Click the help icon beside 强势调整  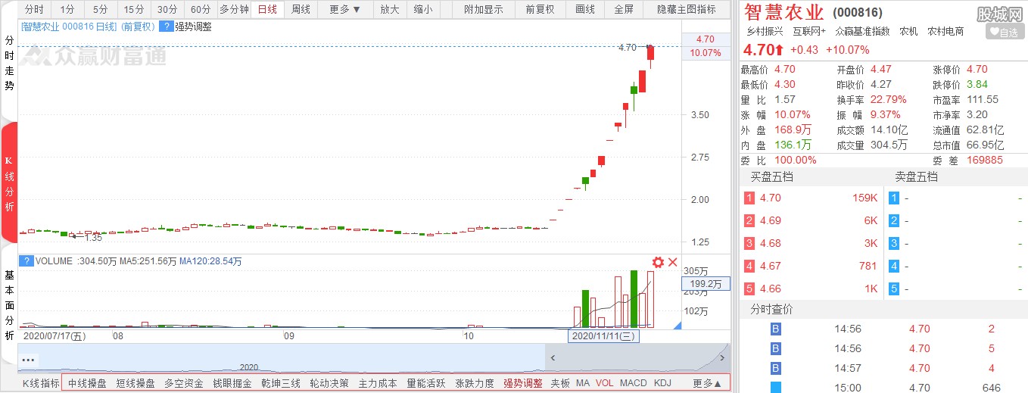[166, 26]
